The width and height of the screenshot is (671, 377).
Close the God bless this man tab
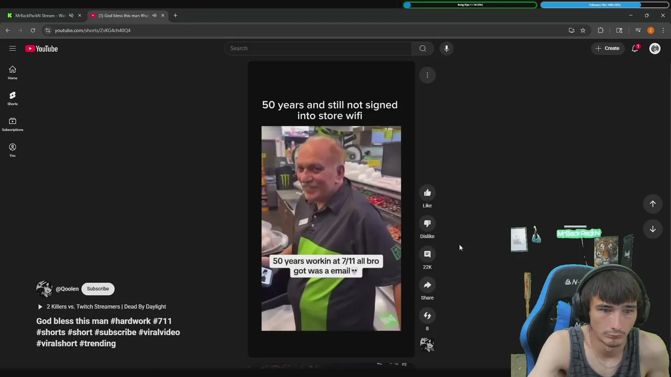point(163,15)
